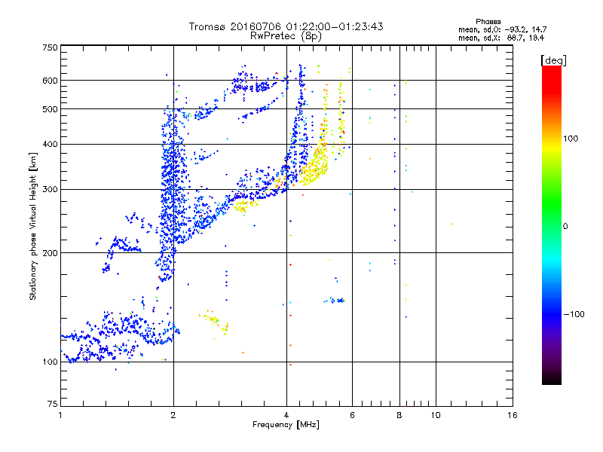Click the y-axis tick label '500'
The image size is (603, 452).
pyautogui.click(x=50, y=109)
